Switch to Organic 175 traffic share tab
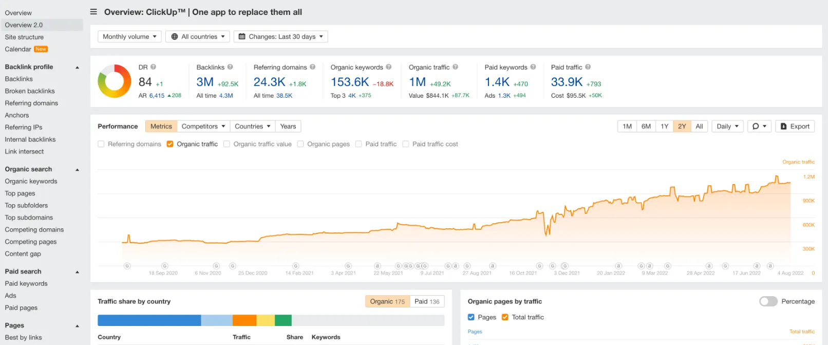828x345 pixels. 387,301
